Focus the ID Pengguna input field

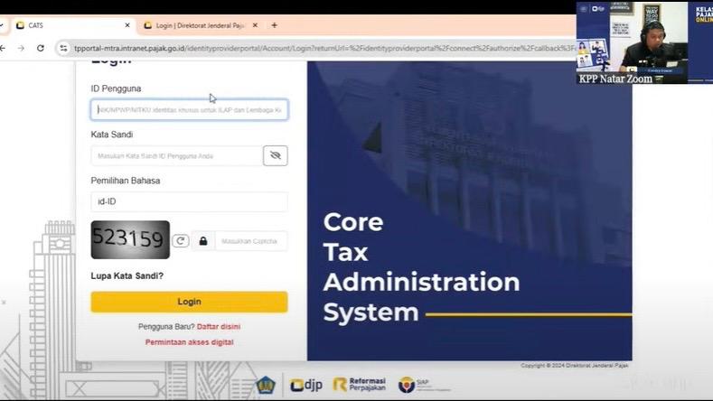point(189,110)
